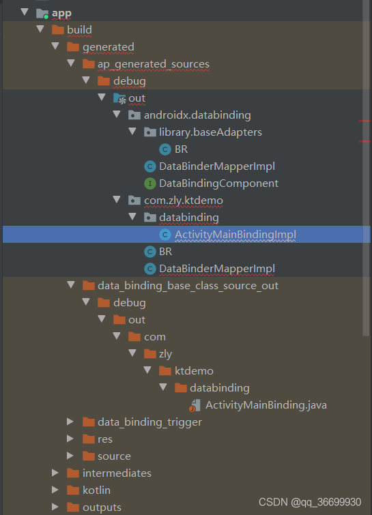Image resolution: width=372 pixels, height=515 pixels.
Task: Click the generated folder icon
Action: [x=73, y=47]
